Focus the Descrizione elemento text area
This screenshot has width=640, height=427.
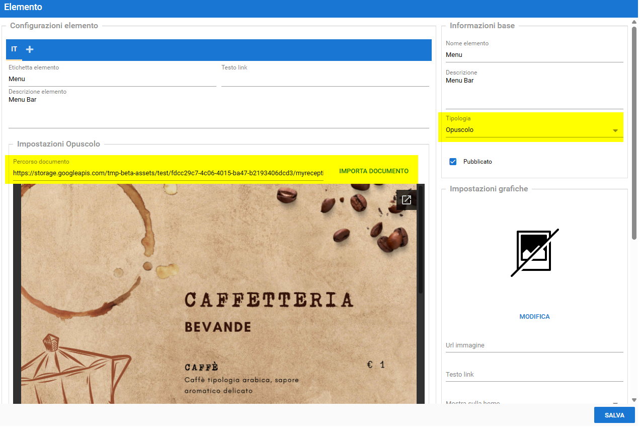[x=218, y=111]
